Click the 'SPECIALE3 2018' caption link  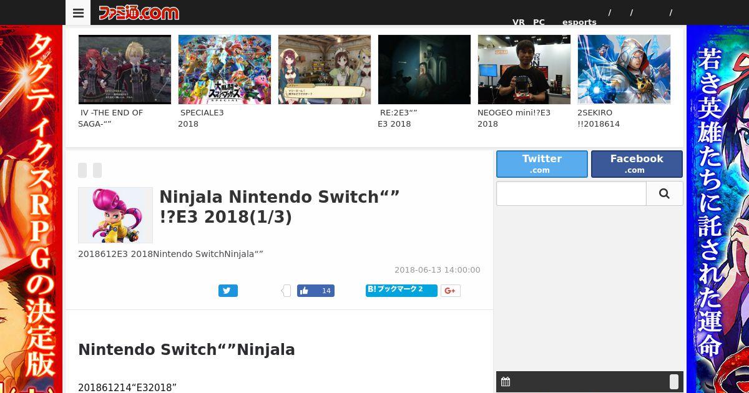[201, 119]
